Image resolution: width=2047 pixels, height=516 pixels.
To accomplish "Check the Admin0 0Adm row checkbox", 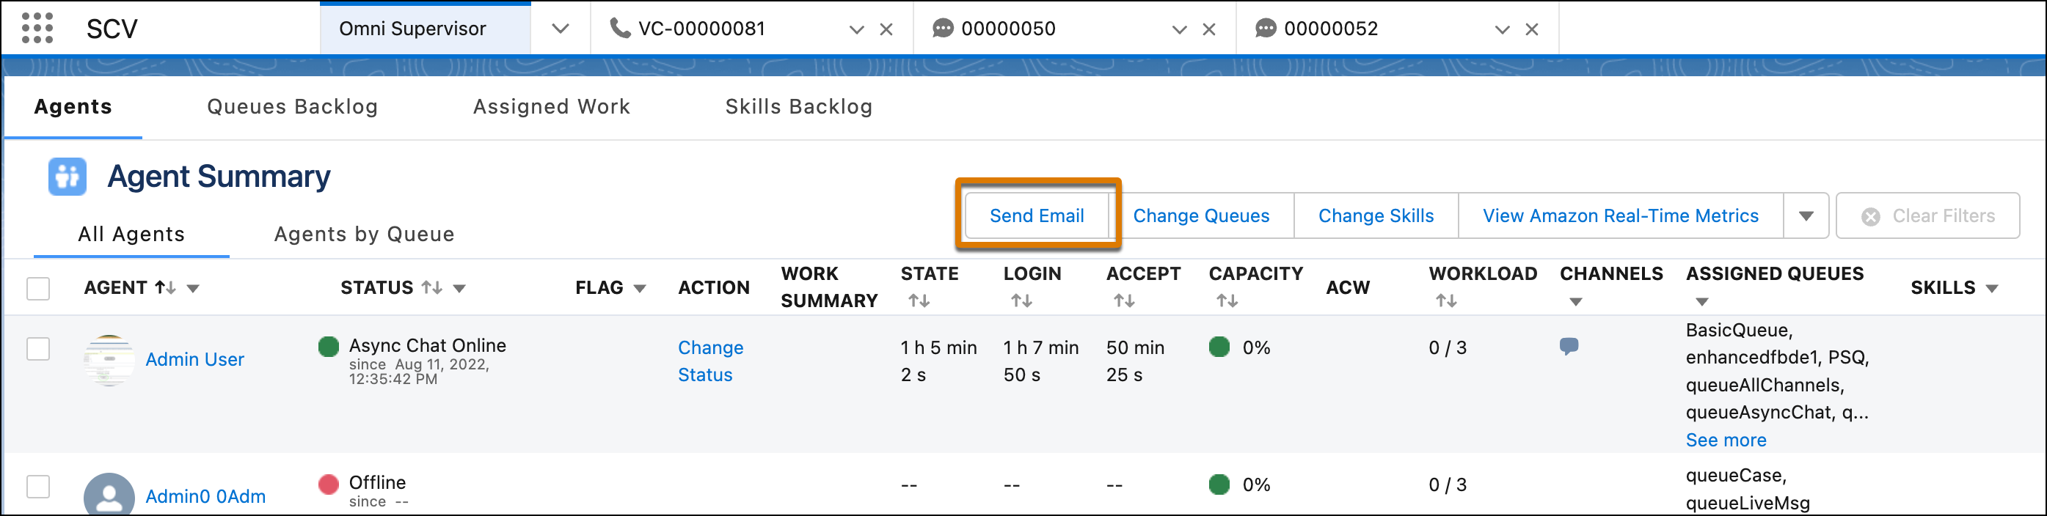I will [38, 486].
